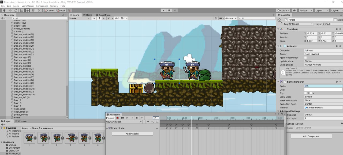Open the Layout dropdown

click(x=336, y=10)
